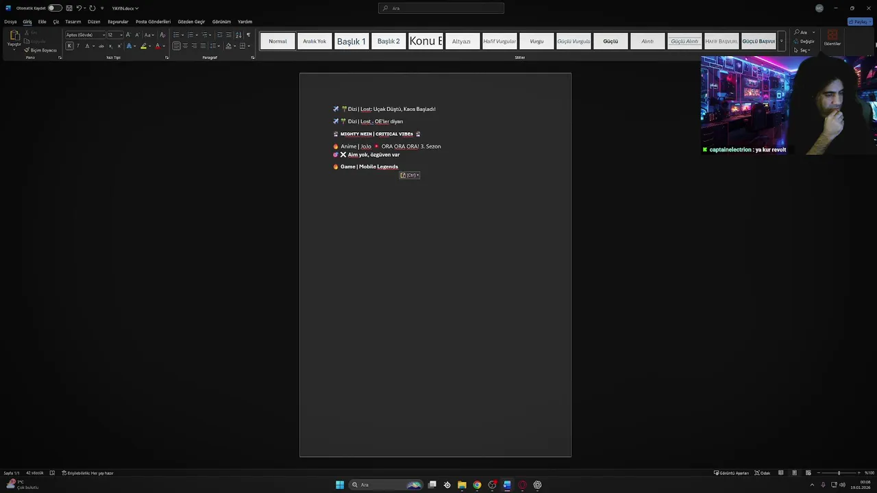Decrease font size with the A-down icon

click(137, 35)
